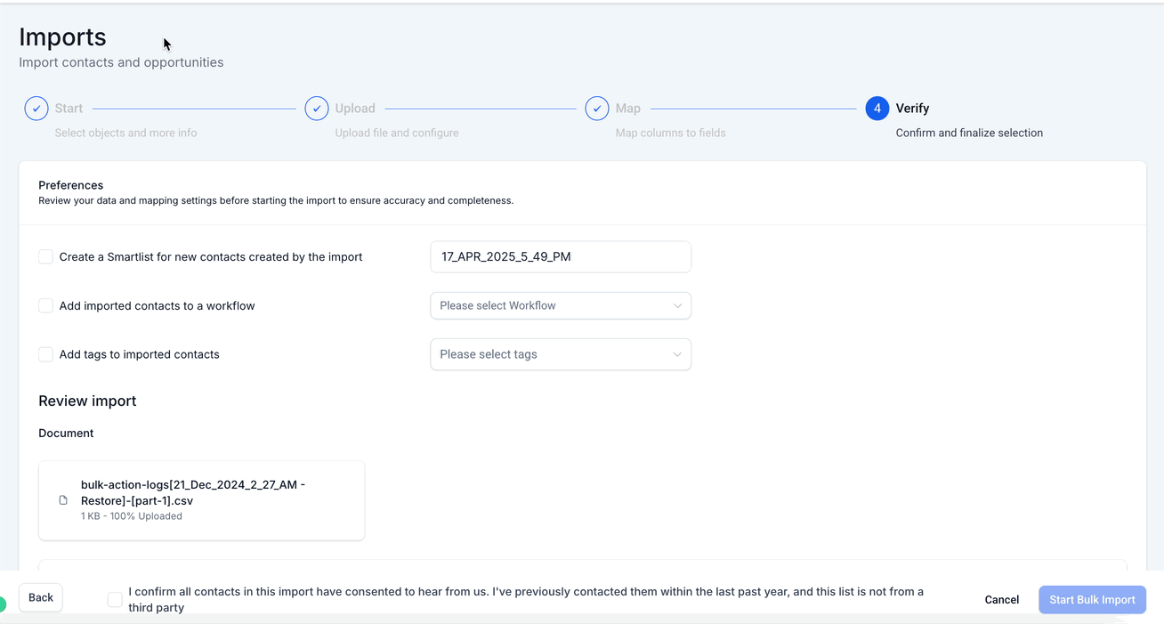This screenshot has height=624, width=1164.
Task: Click the Smartlist name input field
Action: 561,257
